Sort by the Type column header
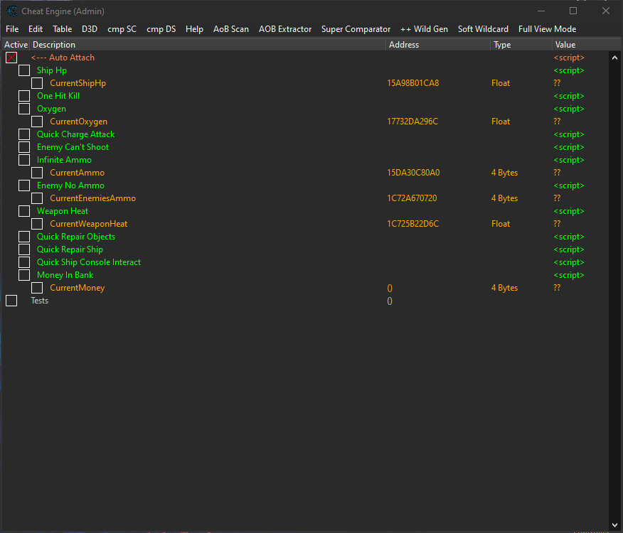 point(521,45)
